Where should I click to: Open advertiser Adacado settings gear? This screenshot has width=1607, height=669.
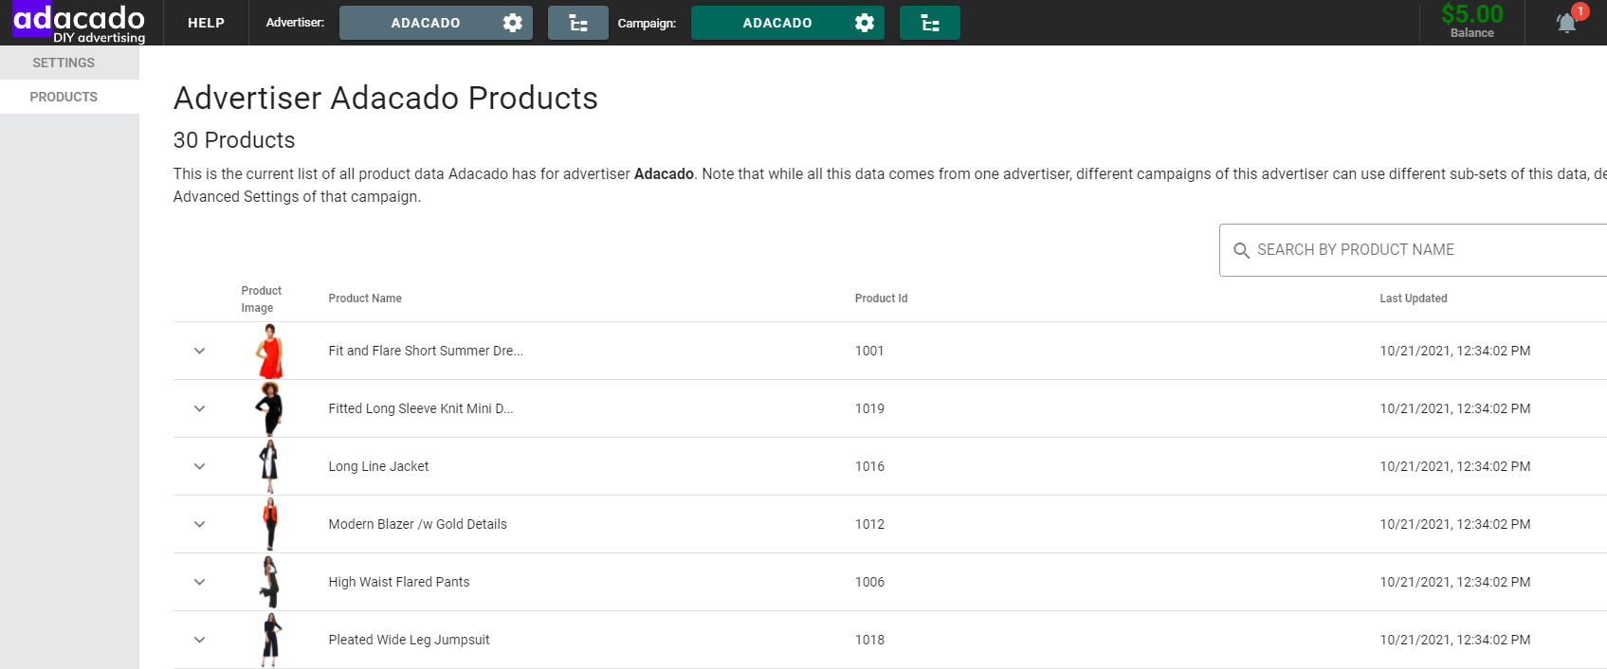513,23
